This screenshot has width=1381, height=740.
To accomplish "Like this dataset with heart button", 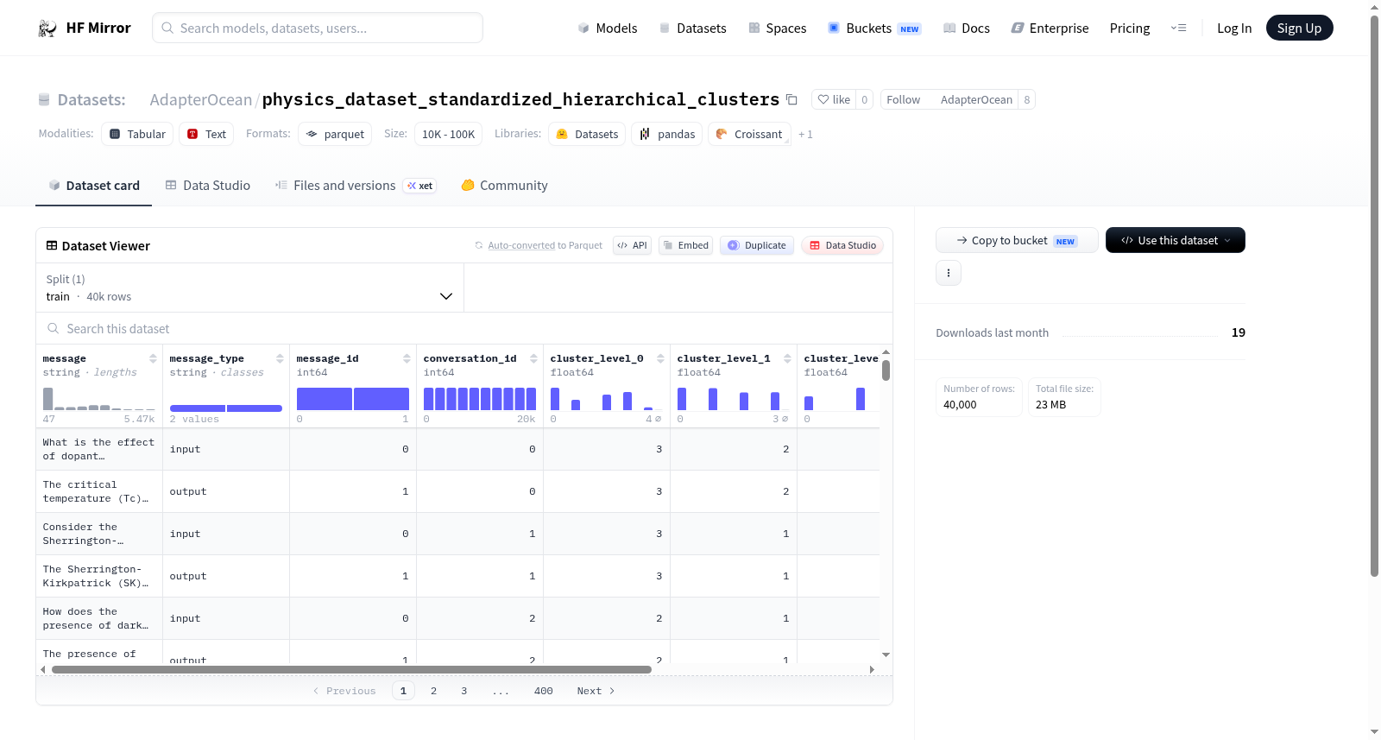I will pyautogui.click(x=834, y=99).
